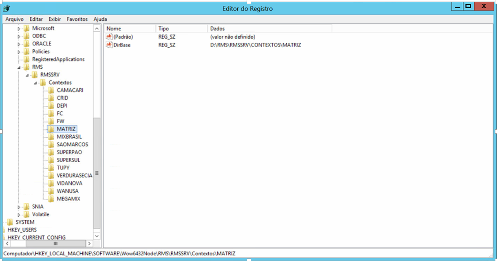497x261 pixels.
Task: Open the Arquivo menu
Action: [x=14, y=19]
